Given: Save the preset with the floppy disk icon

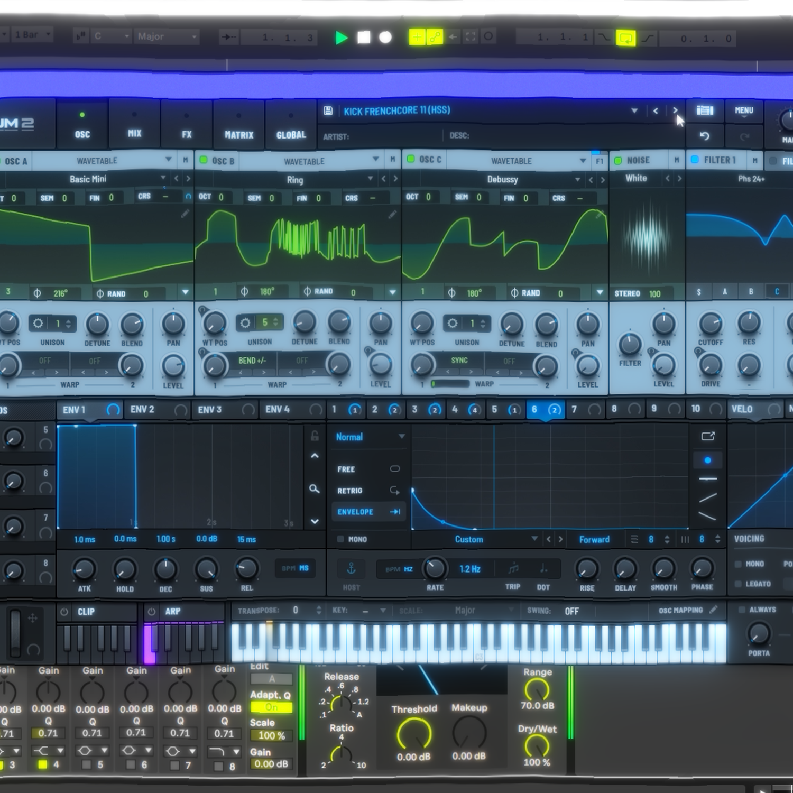Looking at the screenshot, I should [x=328, y=110].
